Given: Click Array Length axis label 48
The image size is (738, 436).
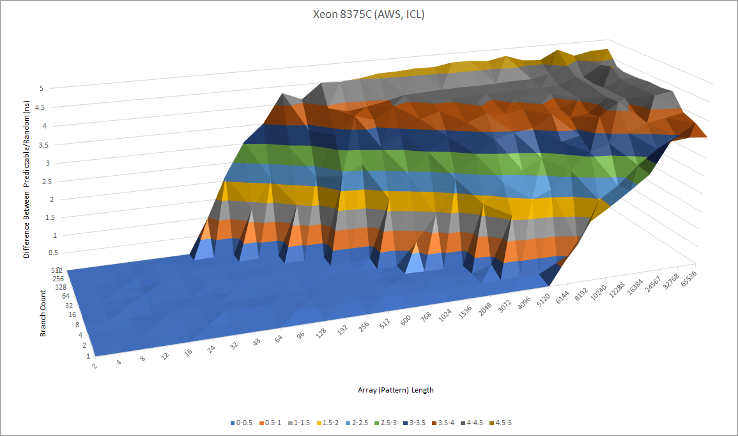Looking at the screenshot, I should coord(256,342).
